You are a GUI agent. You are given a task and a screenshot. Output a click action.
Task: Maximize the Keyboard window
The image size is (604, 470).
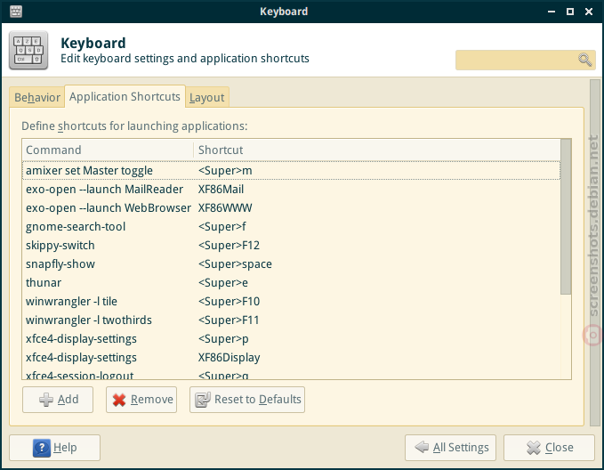[570, 12]
